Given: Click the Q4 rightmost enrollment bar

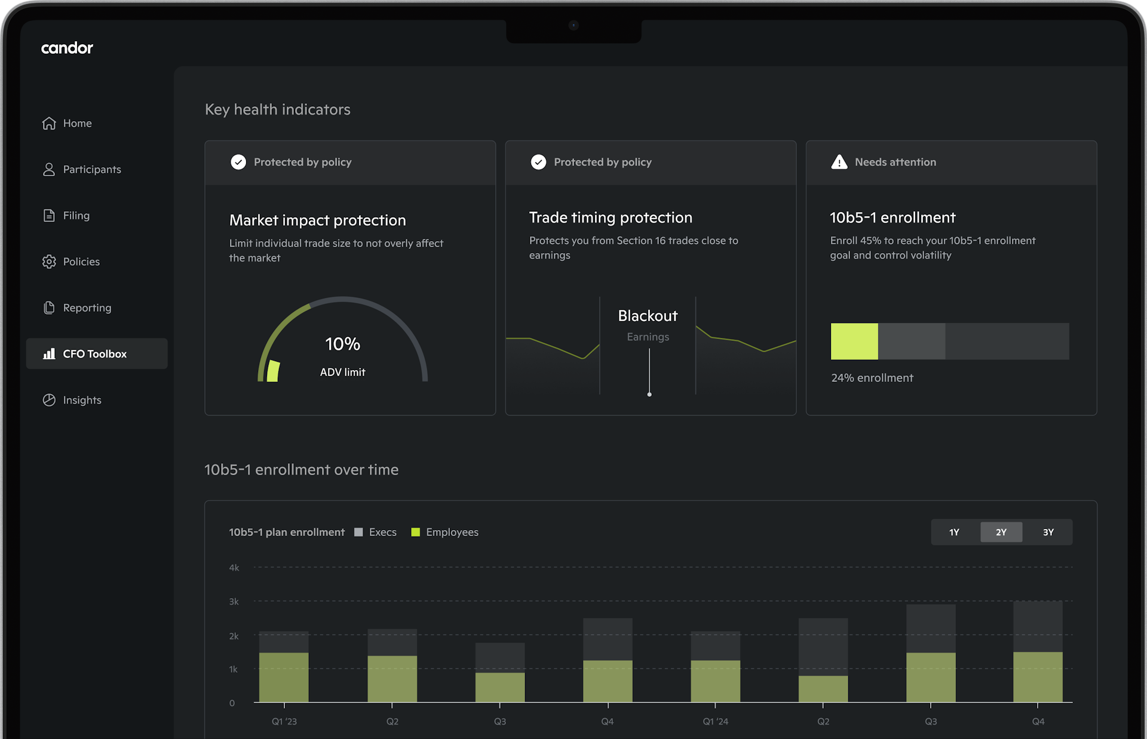Looking at the screenshot, I should pyautogui.click(x=1038, y=652).
